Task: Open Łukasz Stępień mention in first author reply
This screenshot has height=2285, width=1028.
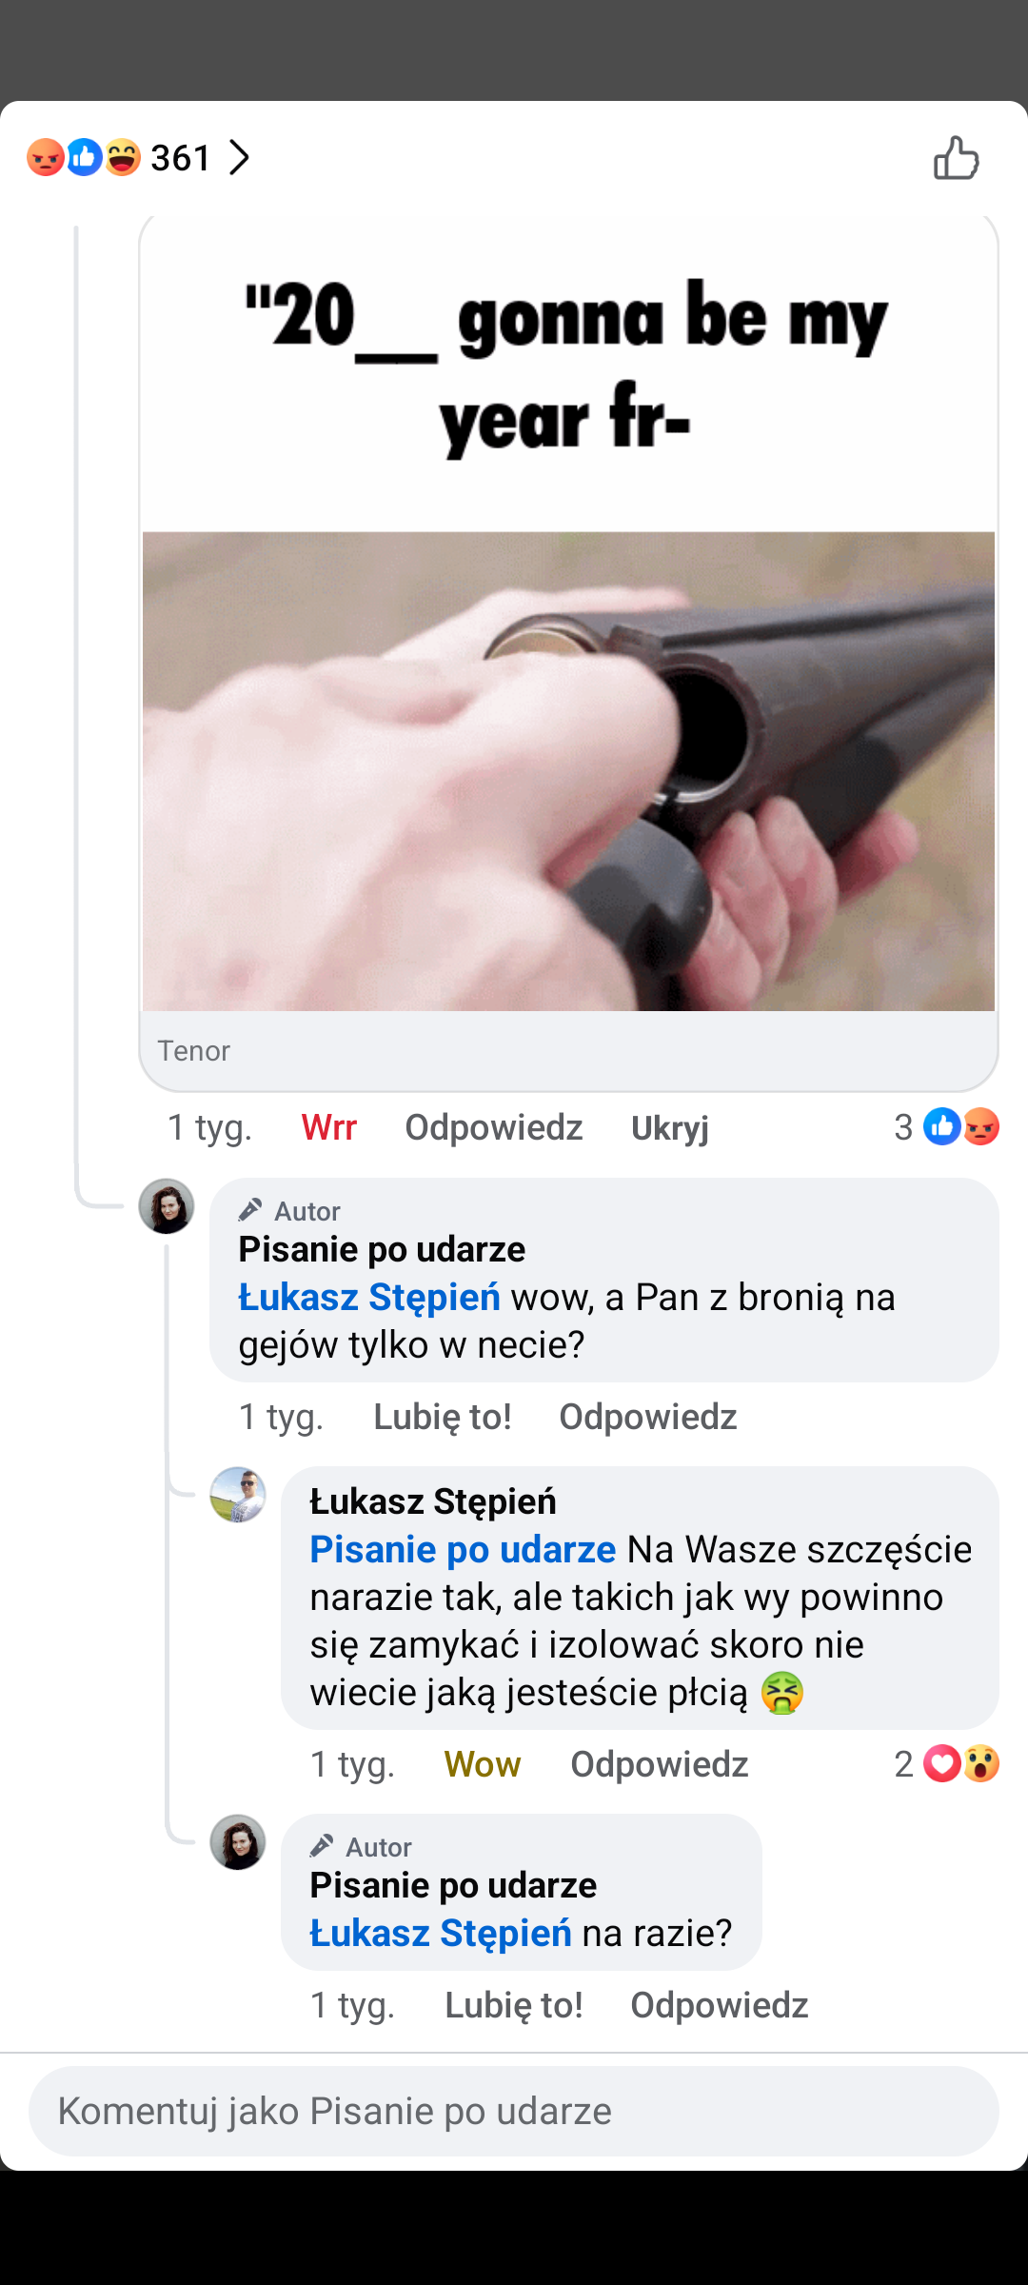Action: pyautogui.click(x=369, y=1297)
